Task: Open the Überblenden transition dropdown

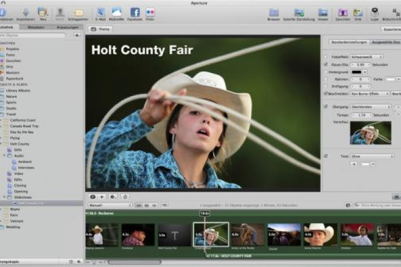Action: (371, 107)
